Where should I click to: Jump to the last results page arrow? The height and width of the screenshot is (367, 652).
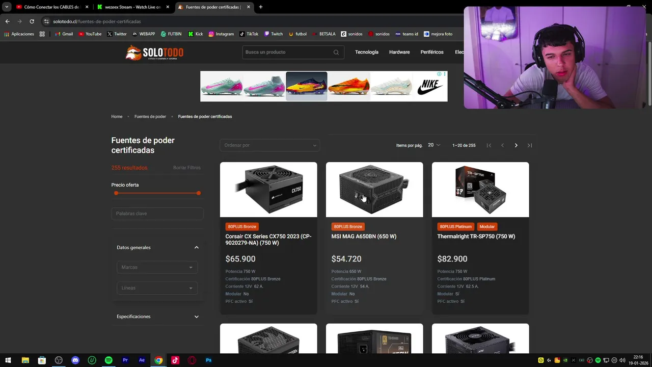point(530,145)
